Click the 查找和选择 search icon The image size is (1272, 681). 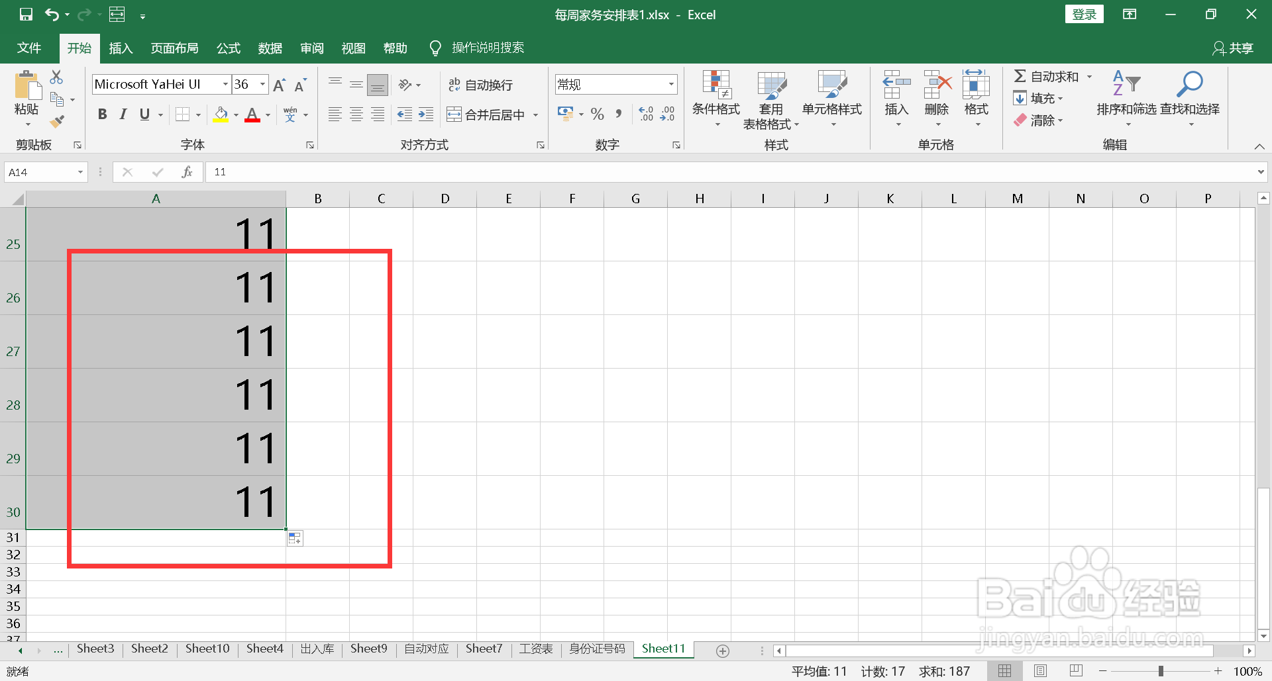1189,85
